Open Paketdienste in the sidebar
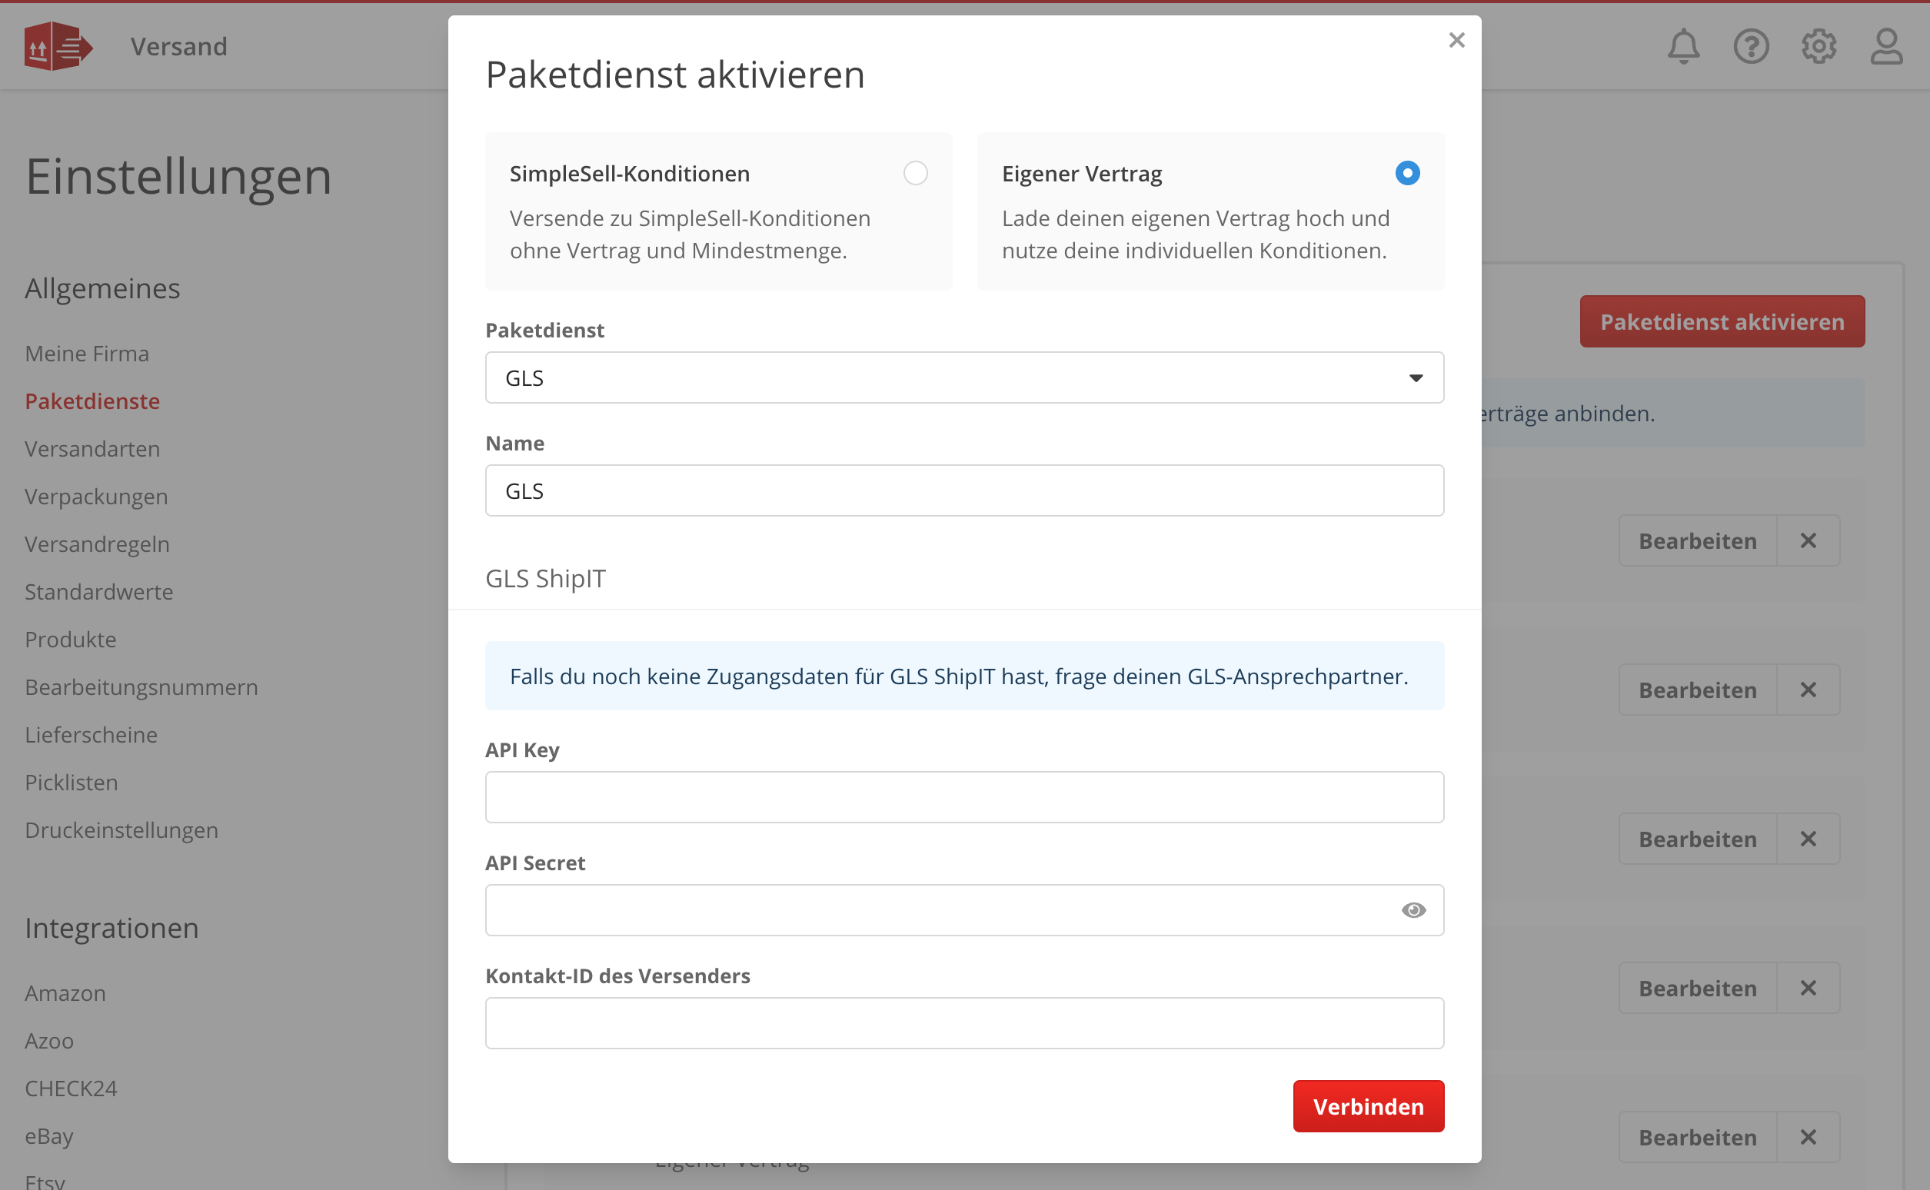 coord(92,401)
